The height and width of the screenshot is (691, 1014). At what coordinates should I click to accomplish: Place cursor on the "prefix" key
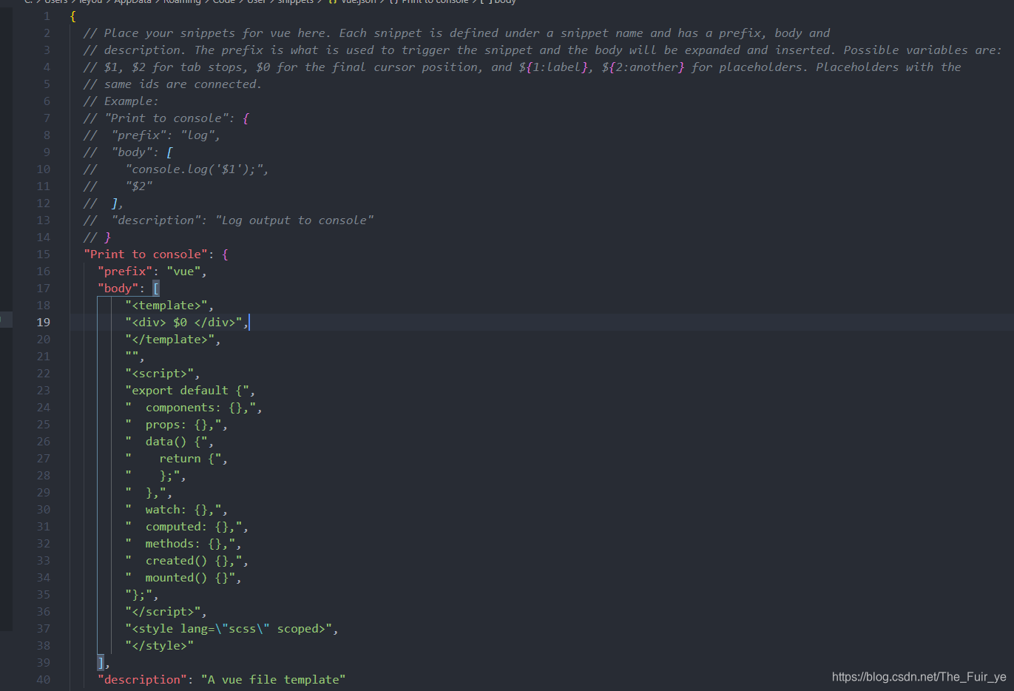pos(125,272)
